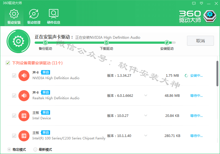Open the feedback chat icon in title bar
Image resolution: width=220 pixels, height=154 pixels.
[194, 3]
